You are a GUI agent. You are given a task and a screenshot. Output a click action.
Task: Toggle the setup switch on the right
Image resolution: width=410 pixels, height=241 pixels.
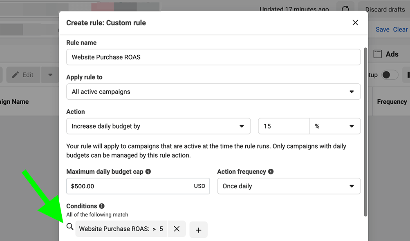pyautogui.click(x=390, y=75)
